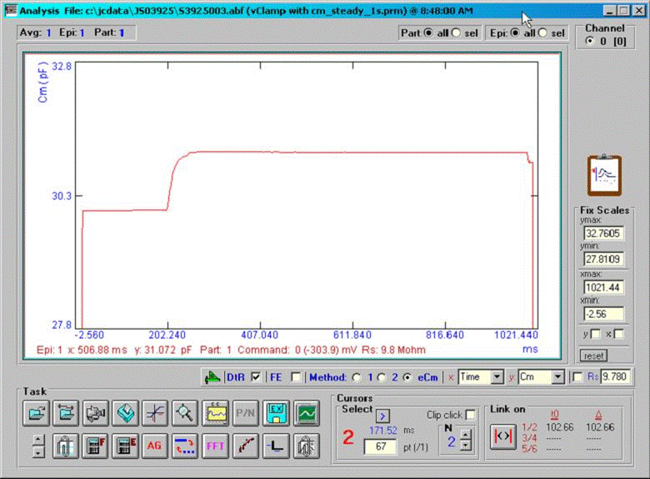650x479 pixels.
Task: Click the xmax field showing 1021.44
Action: (603, 287)
